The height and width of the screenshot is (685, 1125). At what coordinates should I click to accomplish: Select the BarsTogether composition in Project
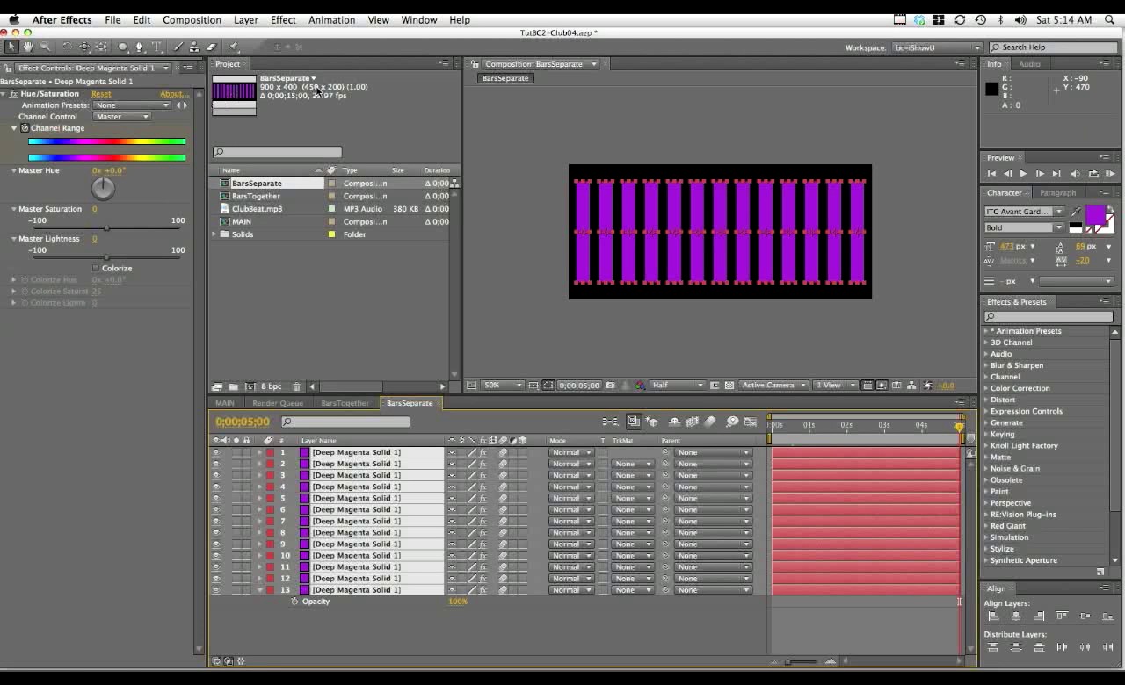coord(256,196)
